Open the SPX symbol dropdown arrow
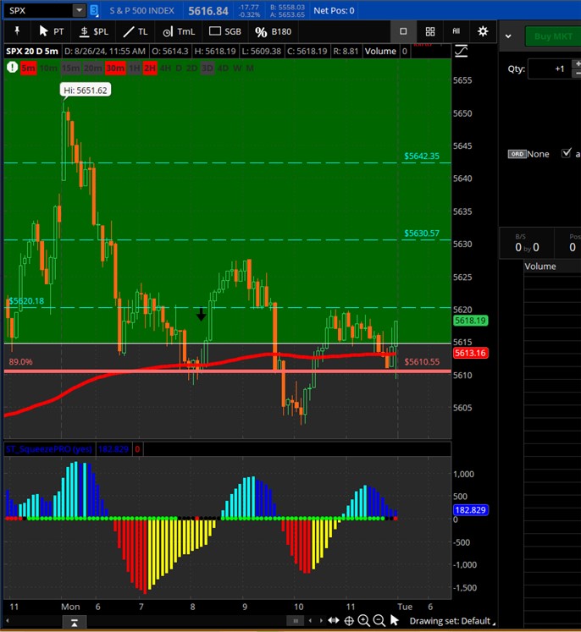 coord(79,11)
